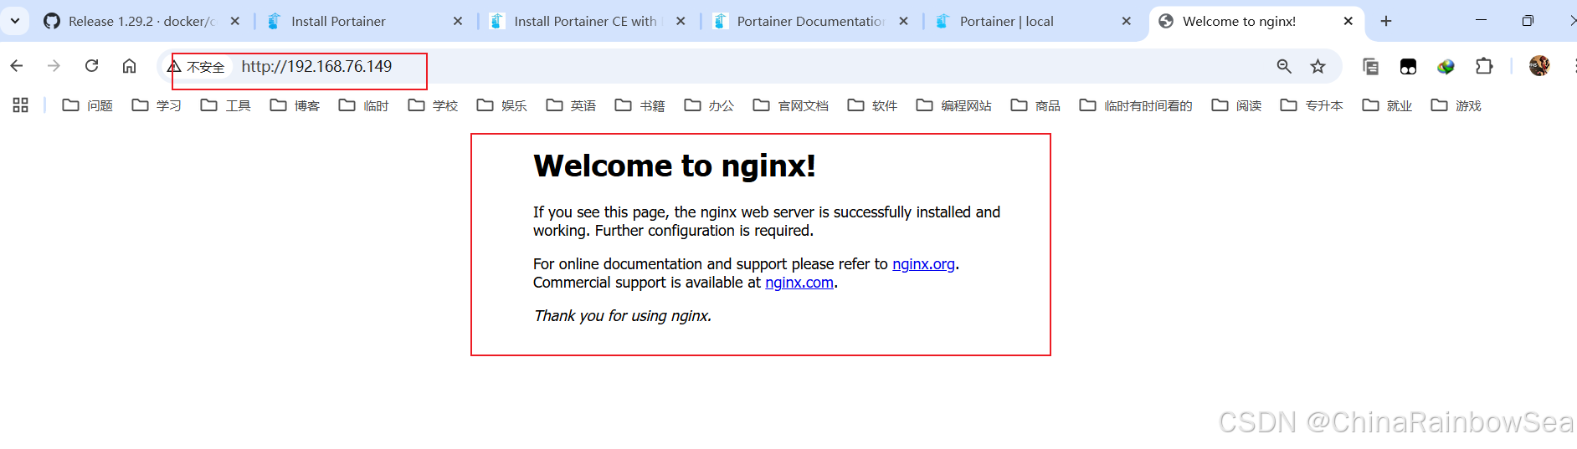Open the 学校 bookmark folder
Screen dimensions: 1577x449
[434, 105]
